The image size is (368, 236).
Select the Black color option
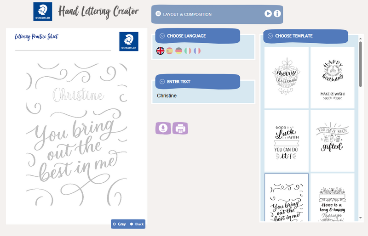pos(137,224)
